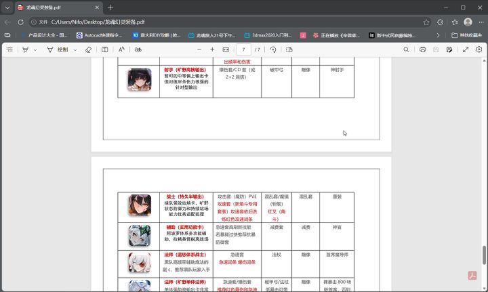Open the Autocad快捷指令 bookmark

(x=99, y=35)
